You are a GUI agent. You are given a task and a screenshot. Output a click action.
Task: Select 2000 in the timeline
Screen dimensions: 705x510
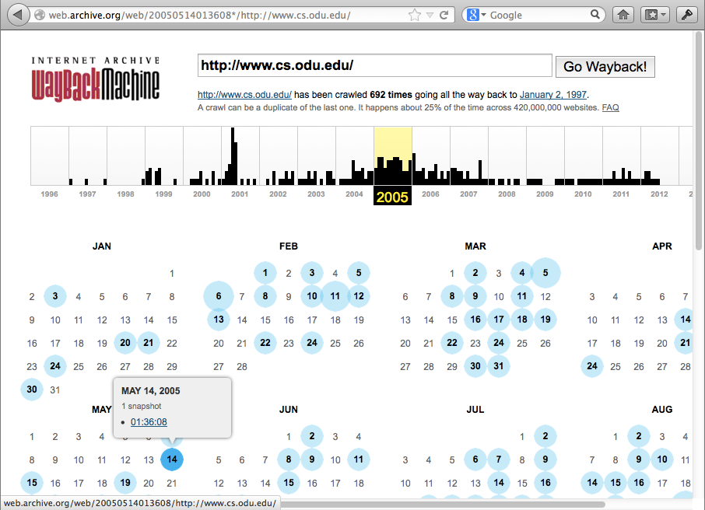[202, 194]
